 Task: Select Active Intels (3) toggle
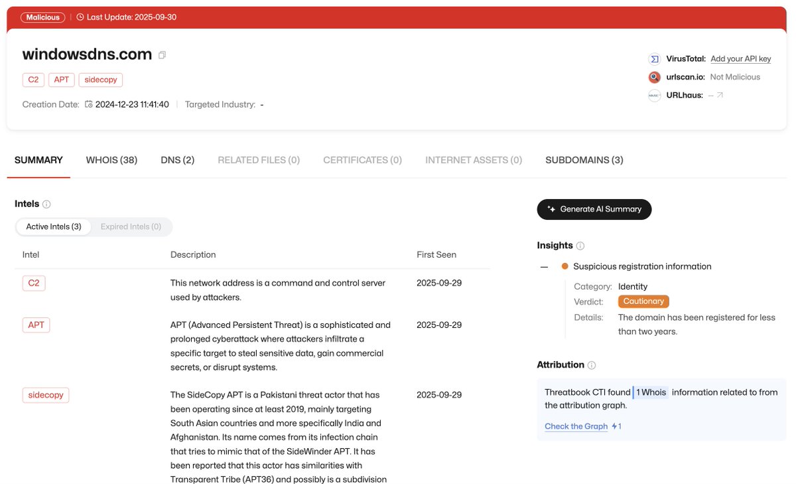click(x=54, y=227)
